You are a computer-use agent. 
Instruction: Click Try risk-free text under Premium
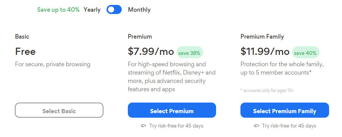pyautogui.click(x=176, y=126)
